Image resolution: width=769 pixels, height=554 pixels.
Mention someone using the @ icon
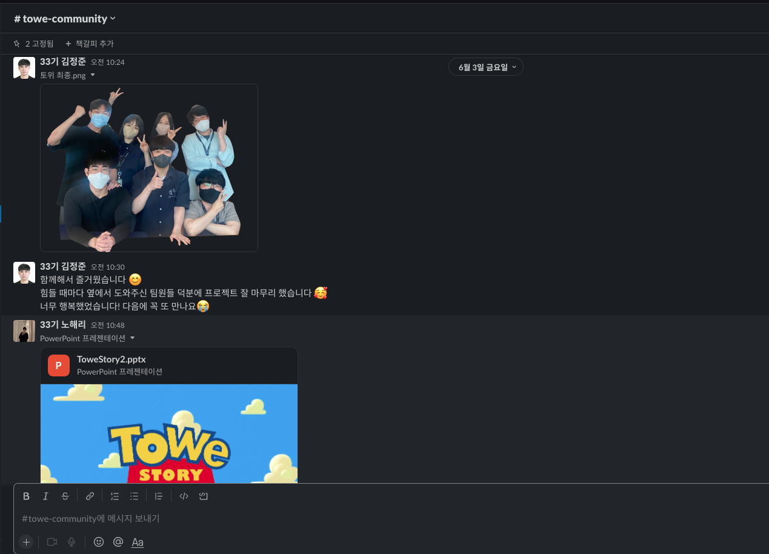[118, 542]
